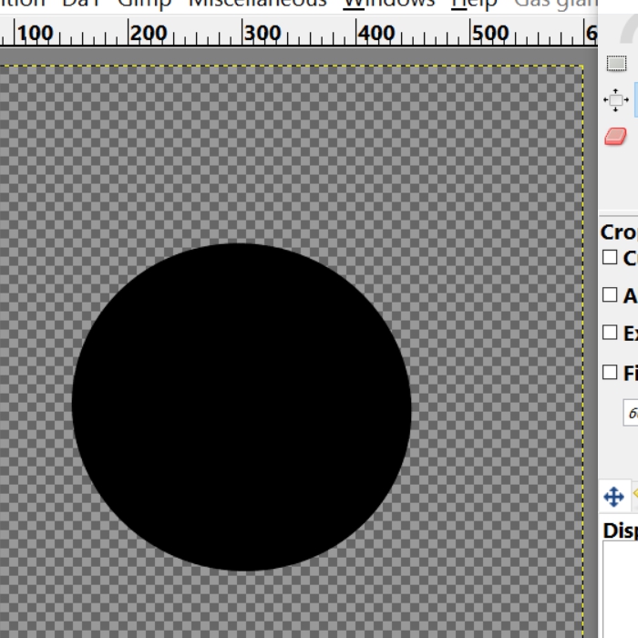This screenshot has height=638, width=638.
Task: Toggle the 'Ex' expand checkbox
Action: 610,333
